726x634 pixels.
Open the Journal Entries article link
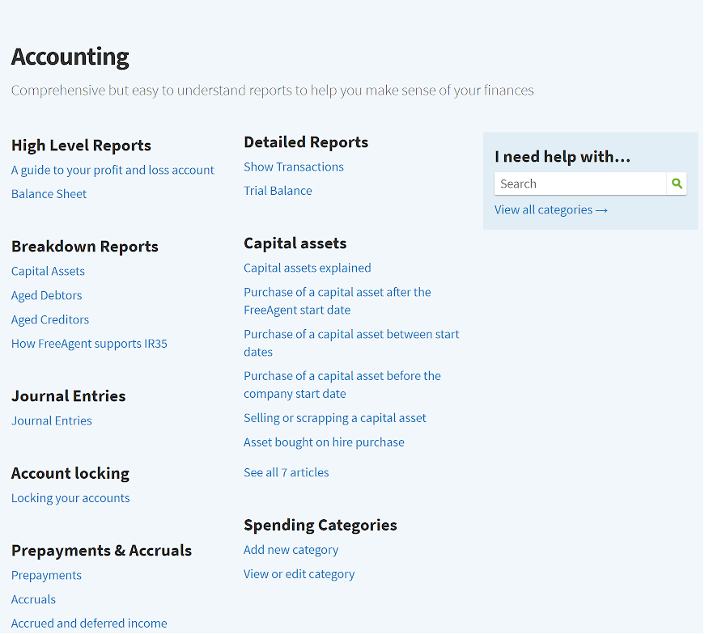(51, 421)
